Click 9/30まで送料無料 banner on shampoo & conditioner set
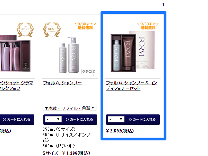This screenshot has width=208, height=156. coord(148,26)
